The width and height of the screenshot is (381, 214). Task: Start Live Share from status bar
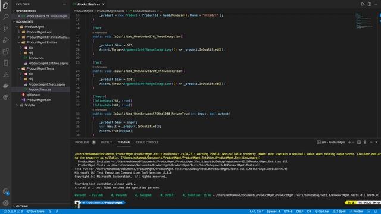[x=35, y=212]
